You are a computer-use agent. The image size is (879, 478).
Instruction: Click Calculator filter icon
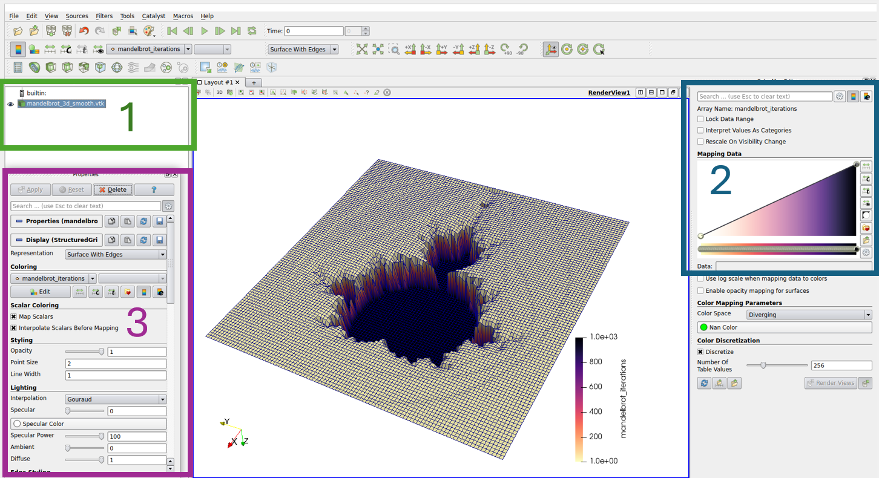coord(18,67)
